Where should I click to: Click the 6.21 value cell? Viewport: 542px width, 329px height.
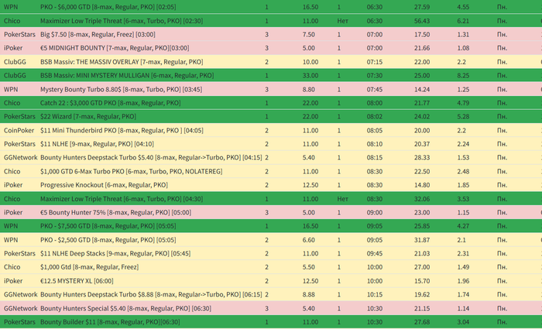click(463, 21)
